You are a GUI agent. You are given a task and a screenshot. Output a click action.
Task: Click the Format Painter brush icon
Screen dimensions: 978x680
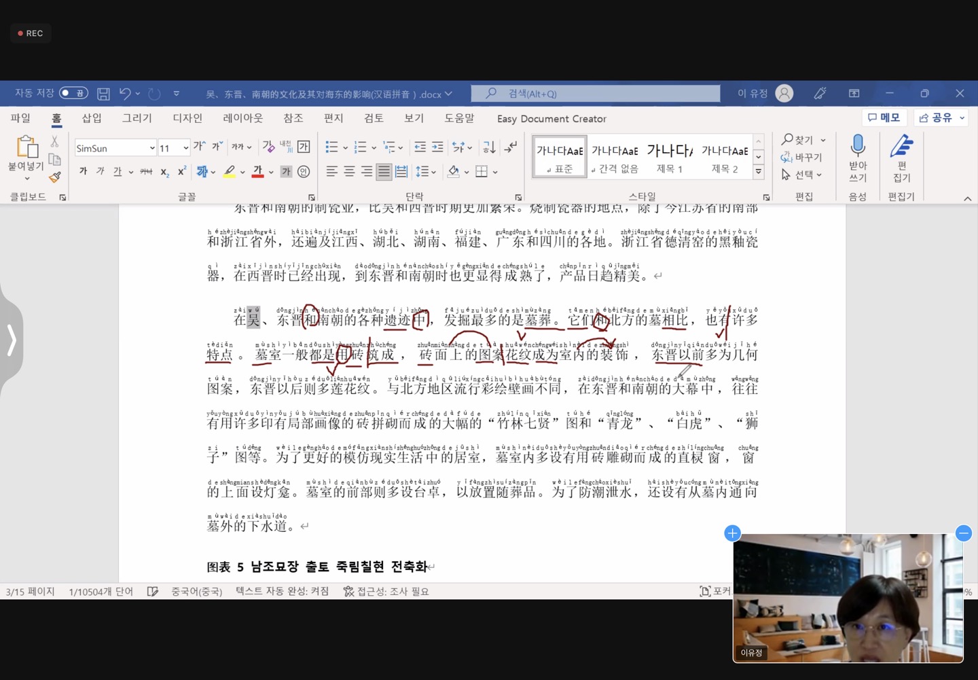click(x=55, y=177)
